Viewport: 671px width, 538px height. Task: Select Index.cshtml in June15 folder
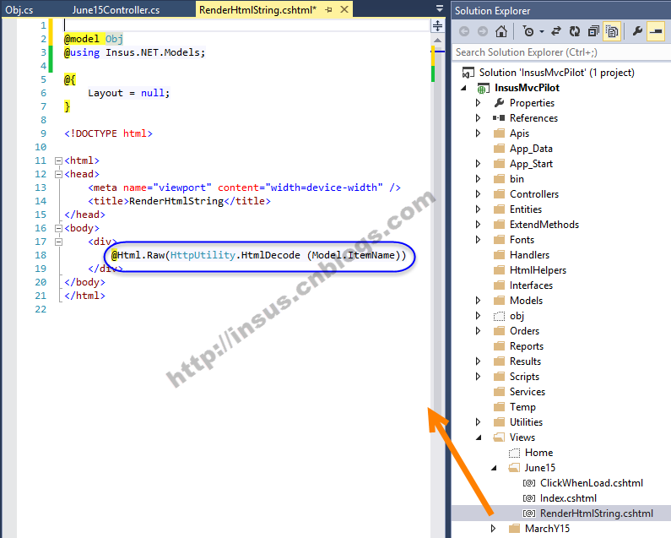568,498
